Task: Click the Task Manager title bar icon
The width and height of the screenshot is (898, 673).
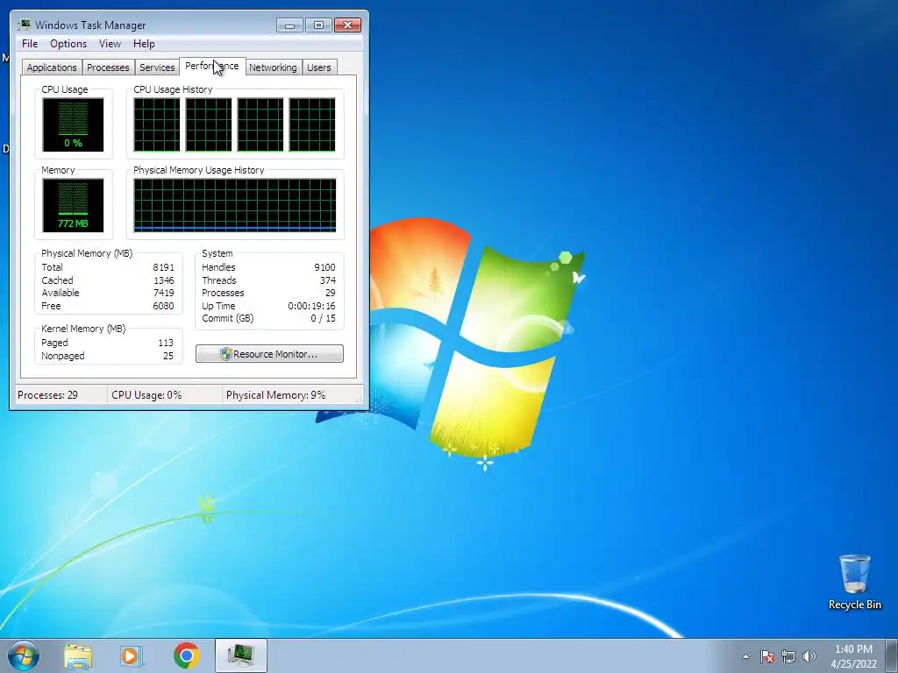Action: pos(24,25)
